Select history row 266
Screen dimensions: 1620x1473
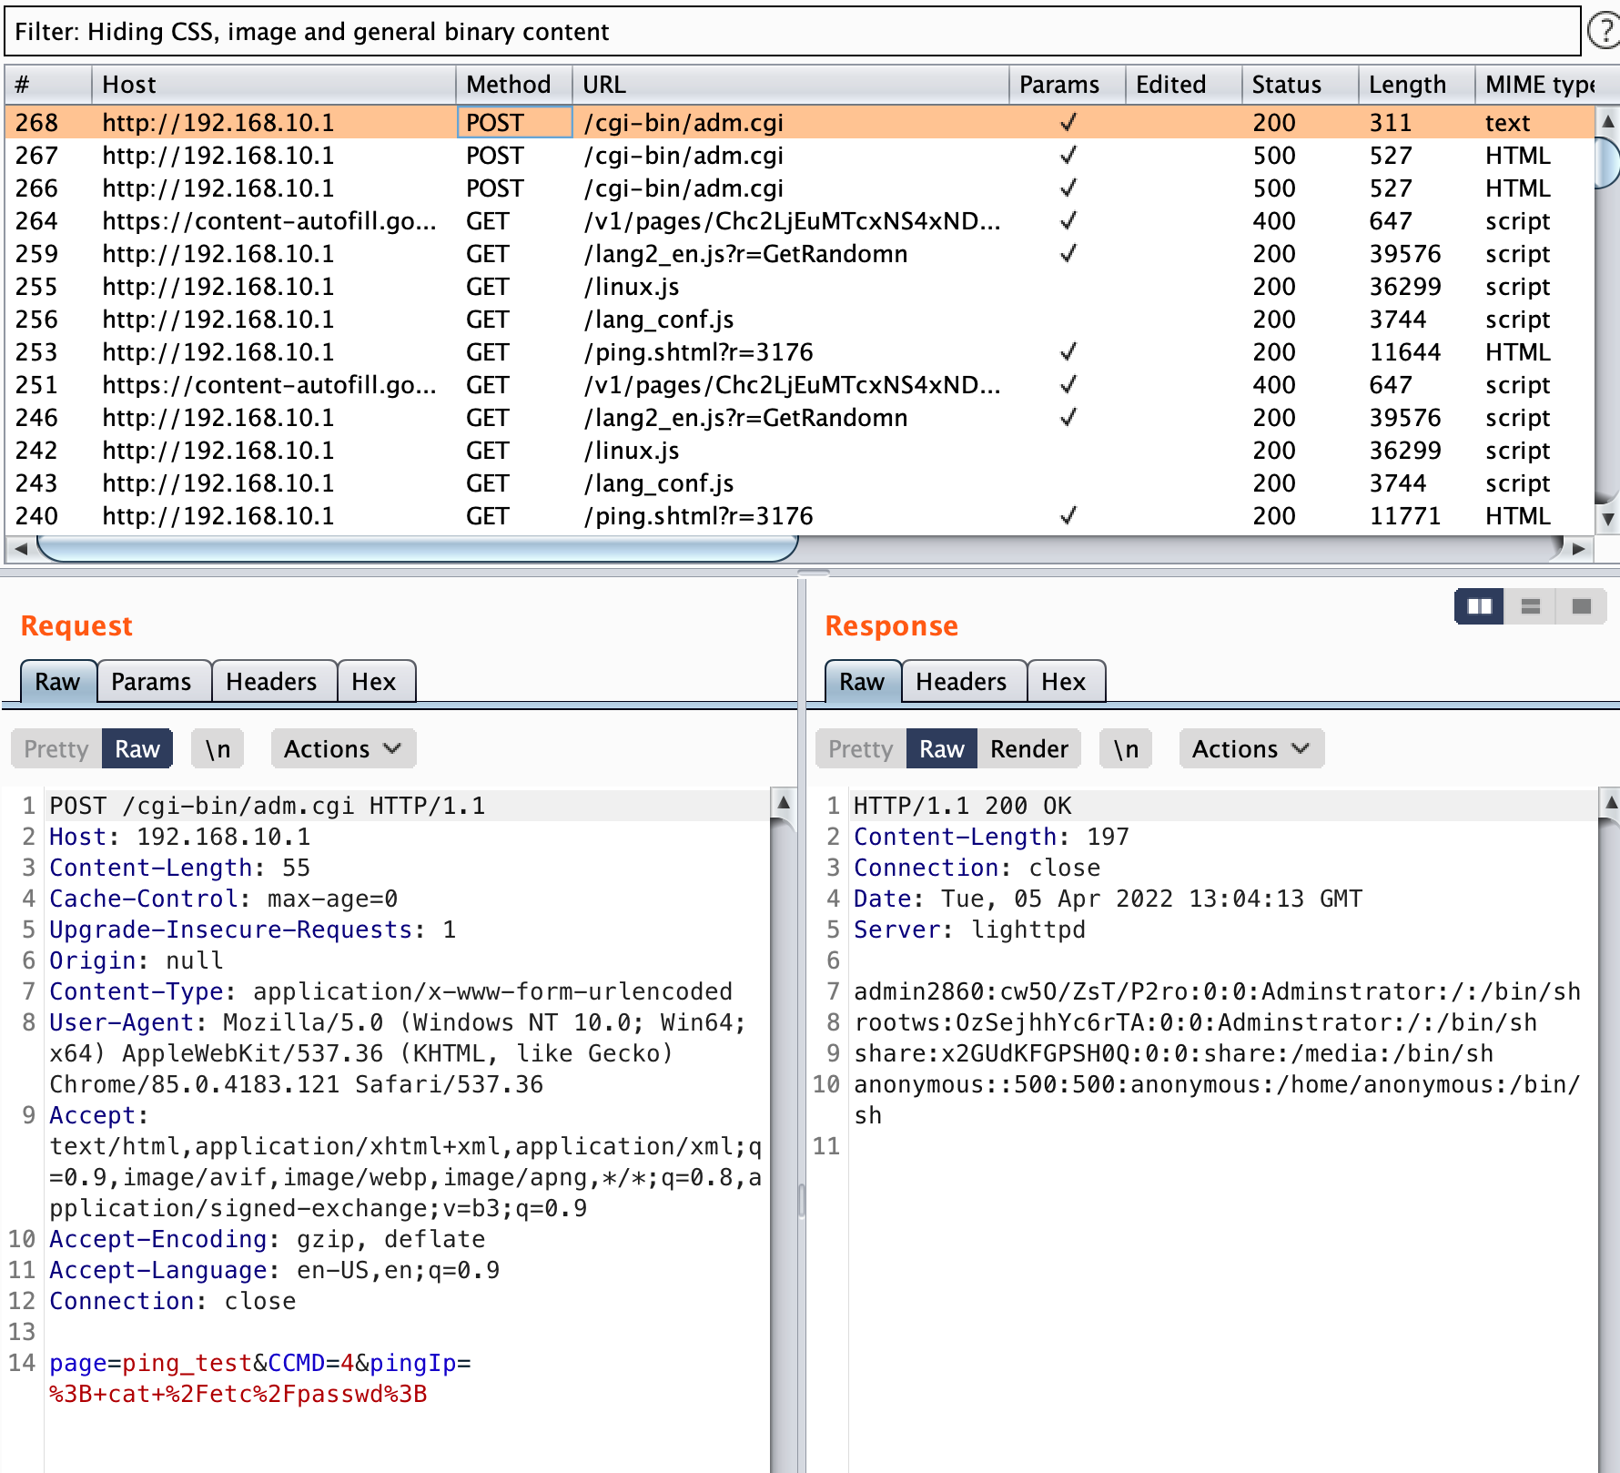coord(799,188)
